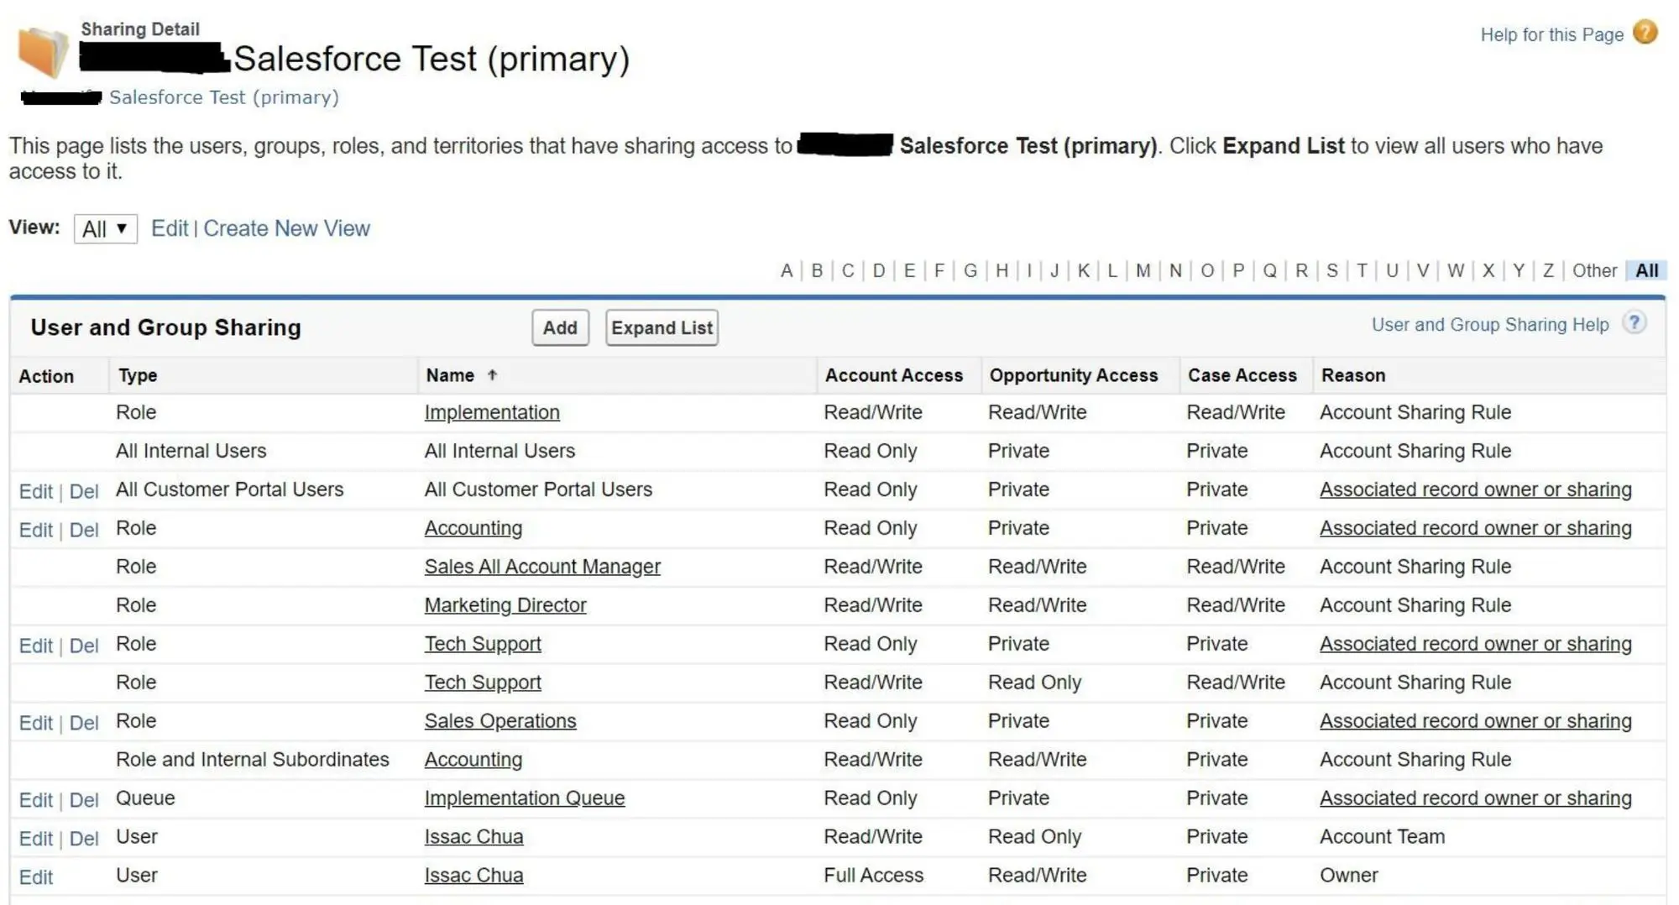Open Associated record owner link in Implementation Queue row
Screen dimensions: 1679x905
pyautogui.click(x=1476, y=798)
